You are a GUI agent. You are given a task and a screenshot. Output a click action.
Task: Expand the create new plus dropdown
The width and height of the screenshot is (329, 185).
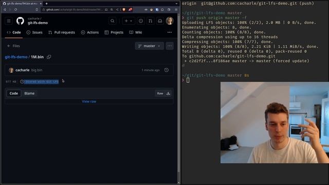128,21
